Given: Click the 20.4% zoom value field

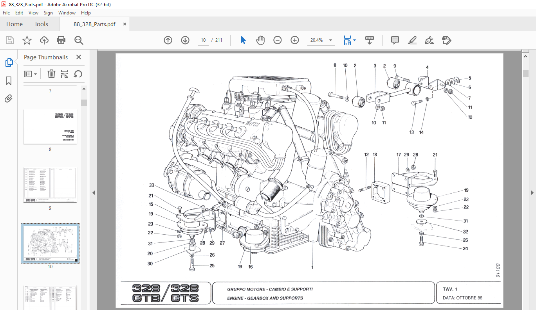Looking at the screenshot, I should click(x=316, y=40).
